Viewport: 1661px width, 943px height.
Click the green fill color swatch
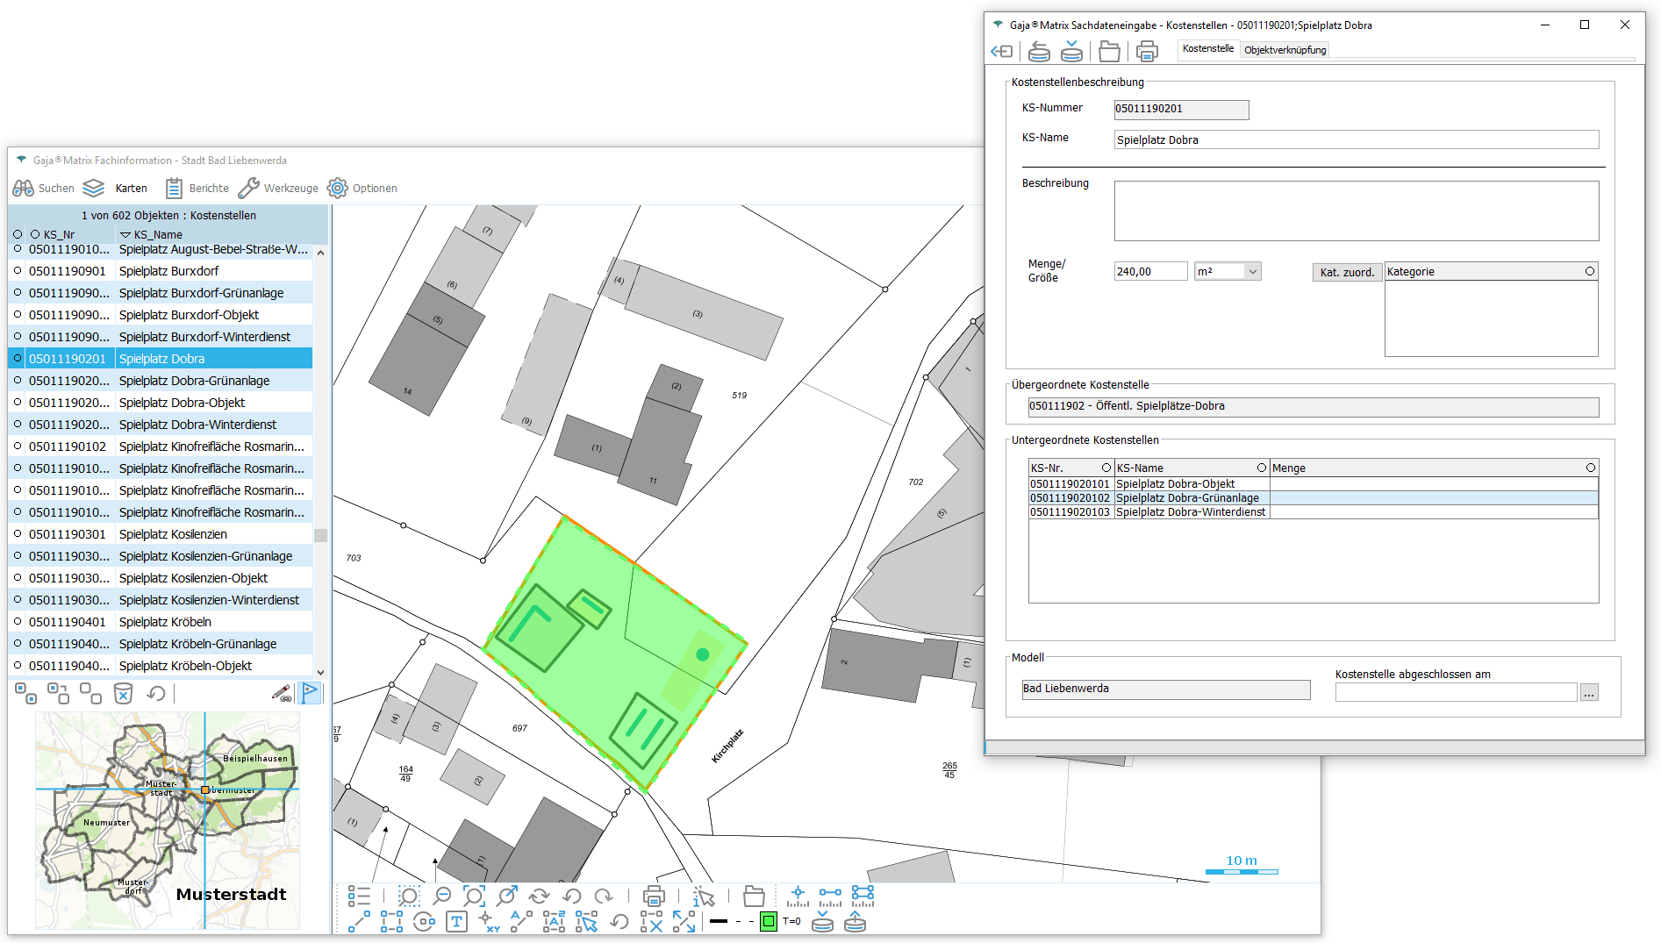[768, 922]
